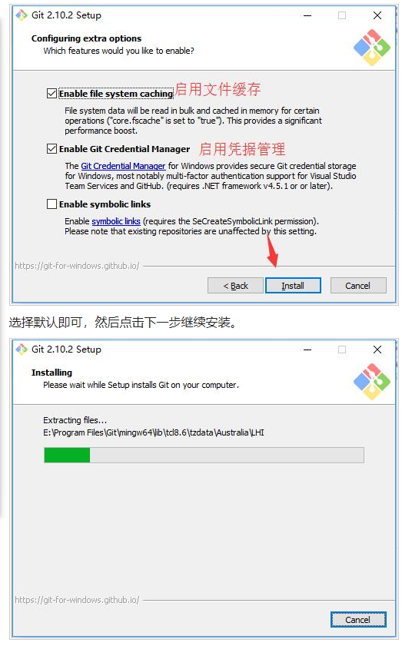Click Git logo in Installing header
This screenshot has width=412, height=646.
point(371,382)
